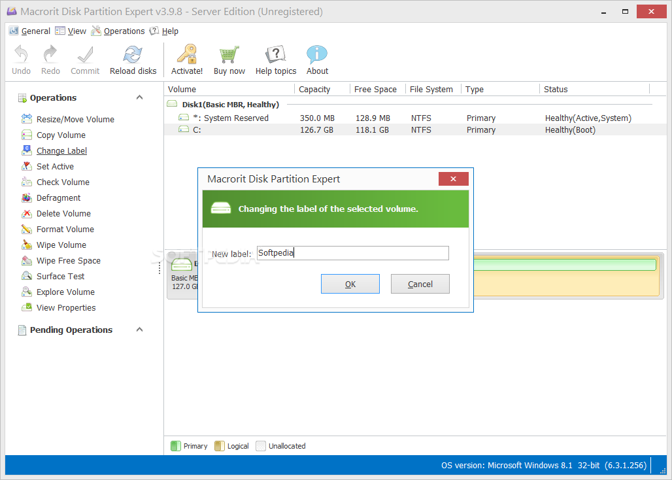Click the Activate! key icon
Image resolution: width=672 pixels, height=480 pixels.
187,54
